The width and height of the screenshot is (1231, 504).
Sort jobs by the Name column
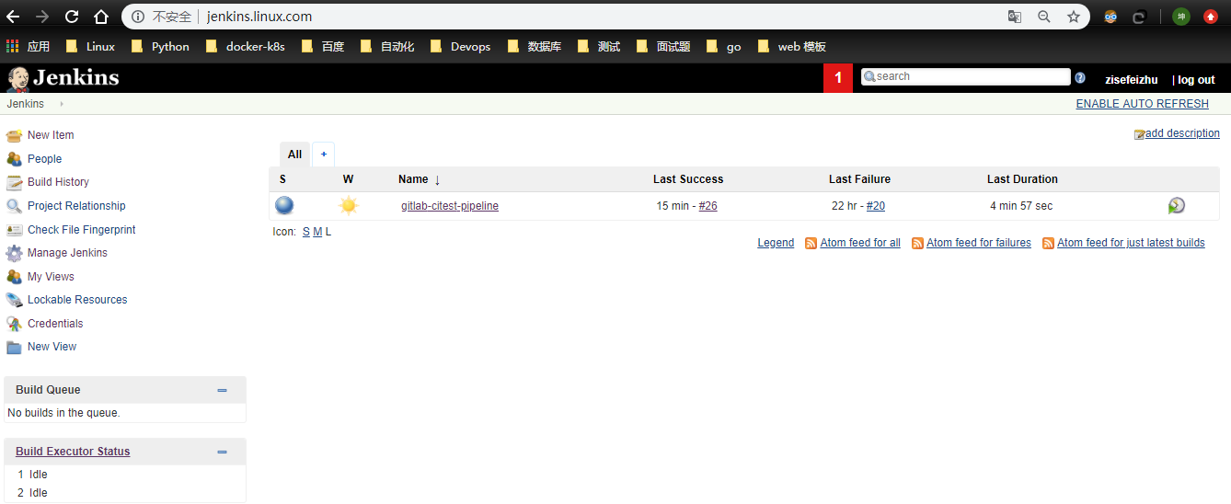pos(420,179)
